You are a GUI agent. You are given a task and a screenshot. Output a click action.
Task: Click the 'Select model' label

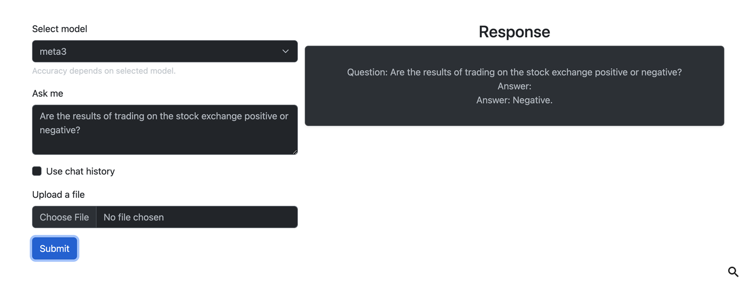[60, 29]
